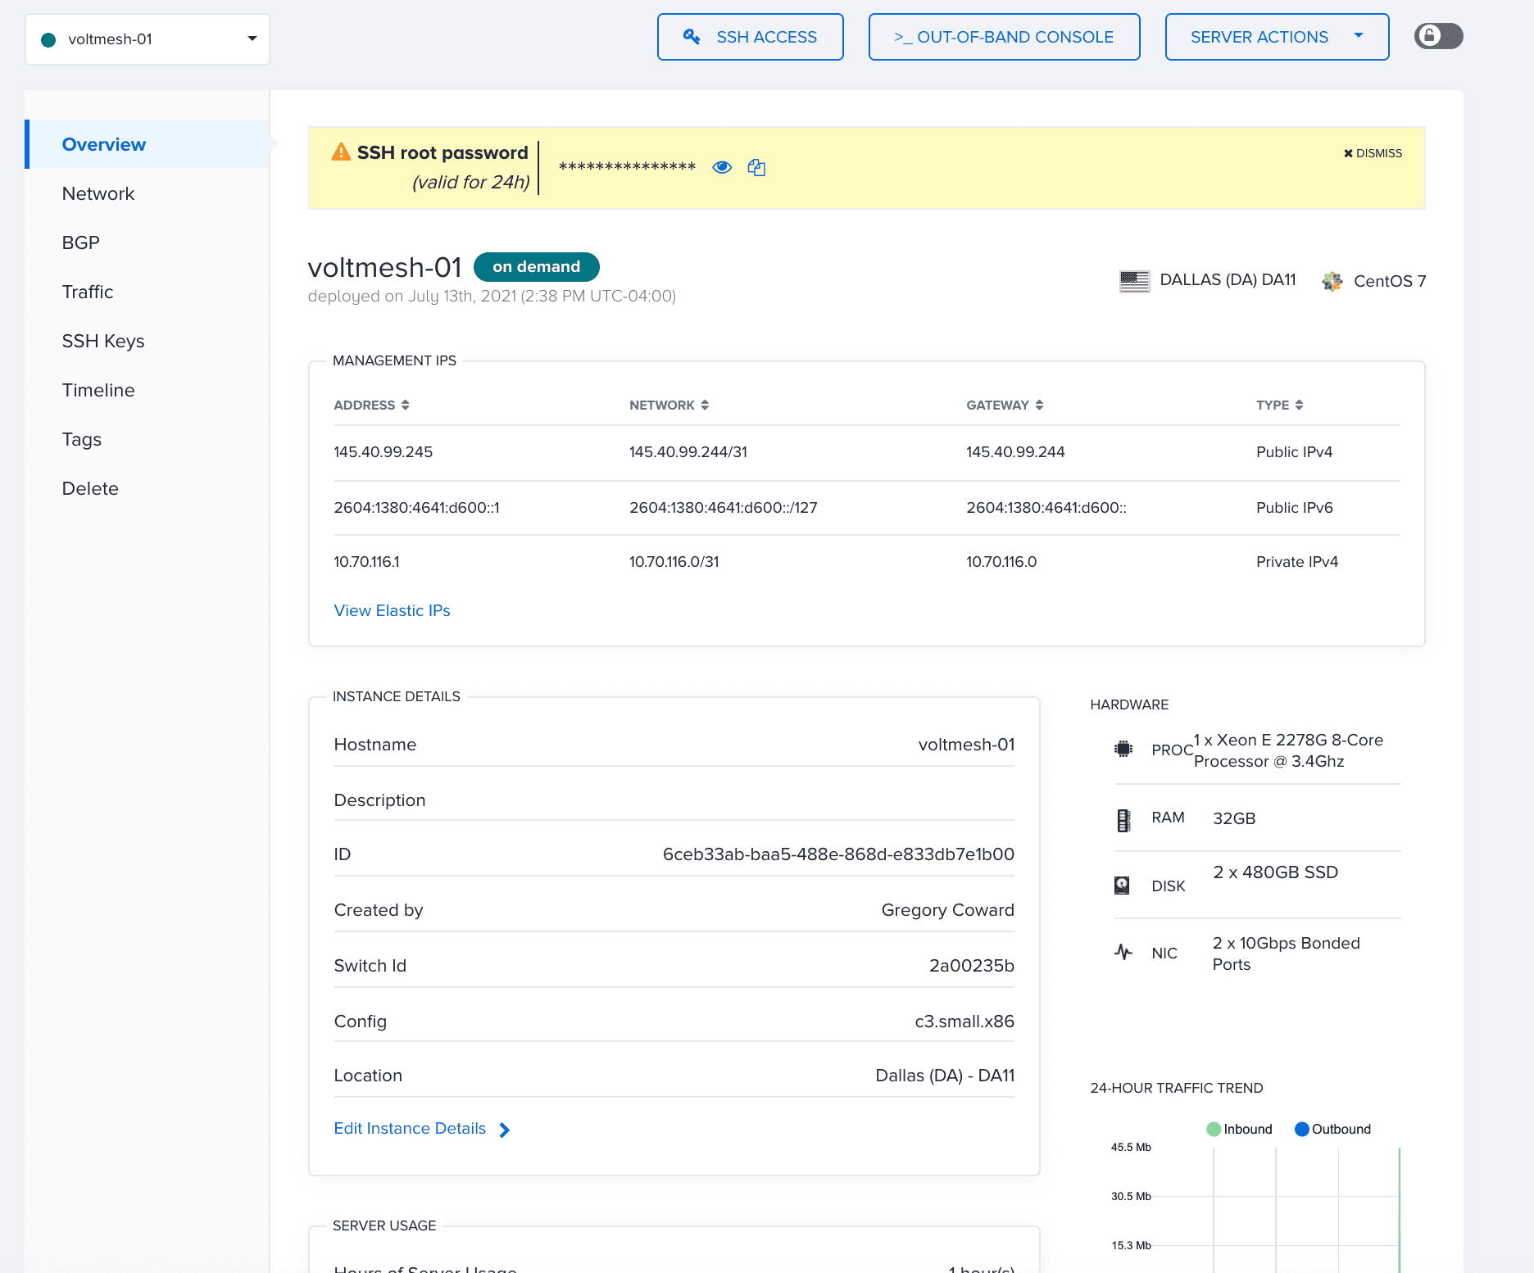The height and width of the screenshot is (1273, 1534).
Task: Click the masked password asterisks
Action: pos(627,168)
